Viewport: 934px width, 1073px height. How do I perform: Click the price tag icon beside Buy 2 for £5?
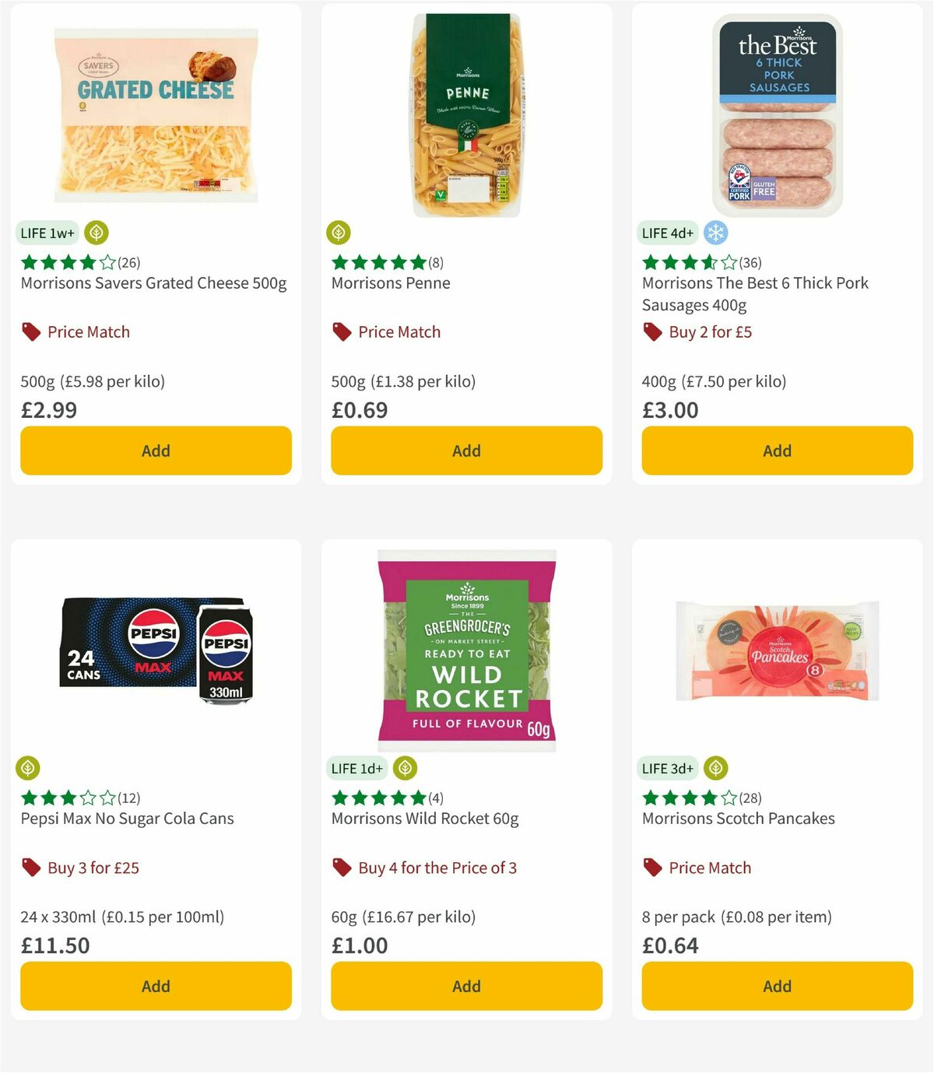click(x=652, y=331)
